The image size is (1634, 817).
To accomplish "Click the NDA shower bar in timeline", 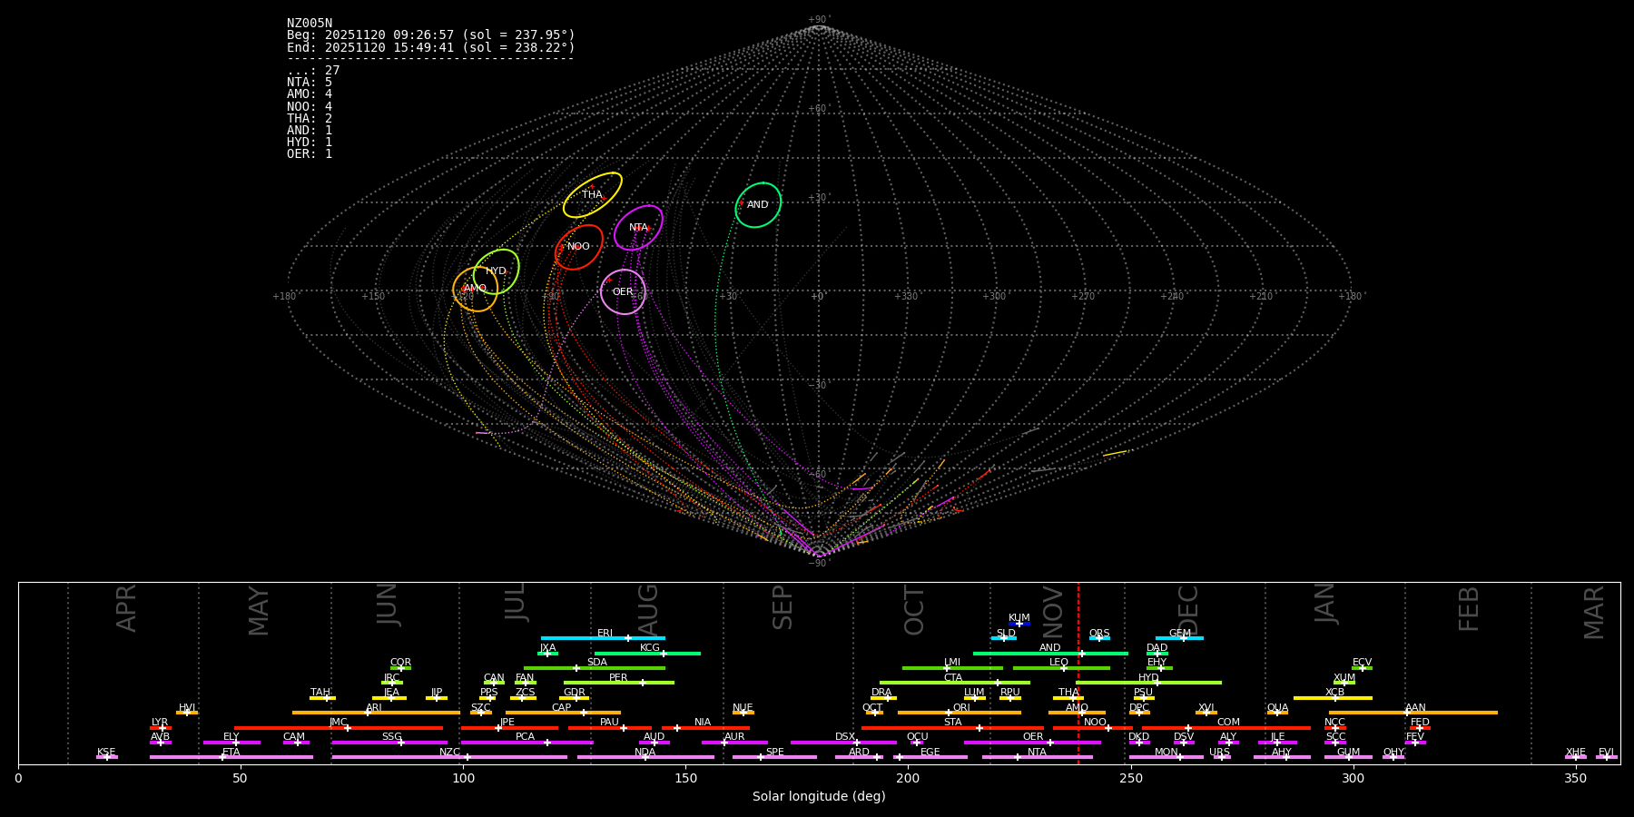I will point(645,757).
